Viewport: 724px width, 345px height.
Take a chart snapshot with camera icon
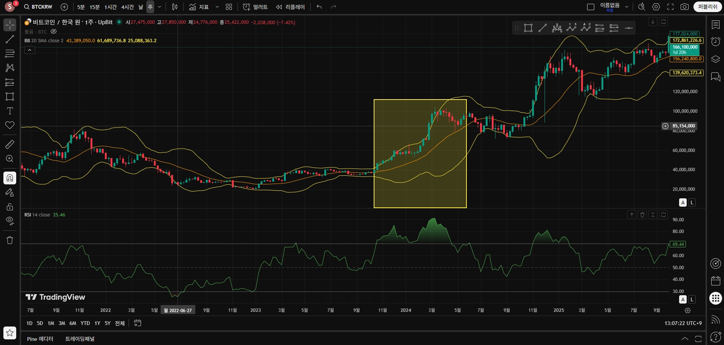684,7
